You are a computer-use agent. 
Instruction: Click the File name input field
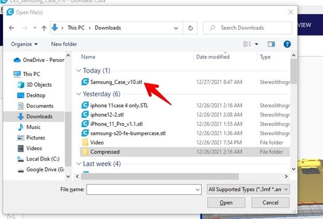[x=144, y=189]
